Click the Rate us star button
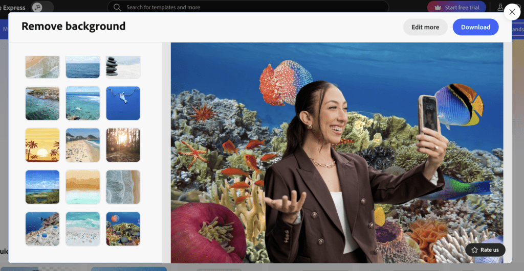 485,250
